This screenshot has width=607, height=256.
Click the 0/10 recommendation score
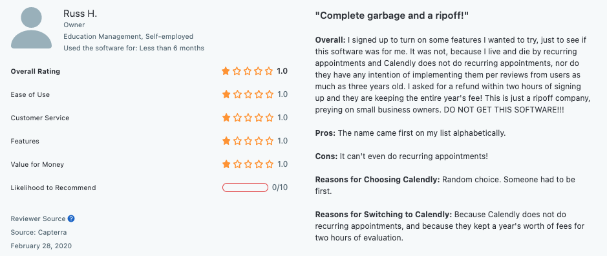point(280,188)
